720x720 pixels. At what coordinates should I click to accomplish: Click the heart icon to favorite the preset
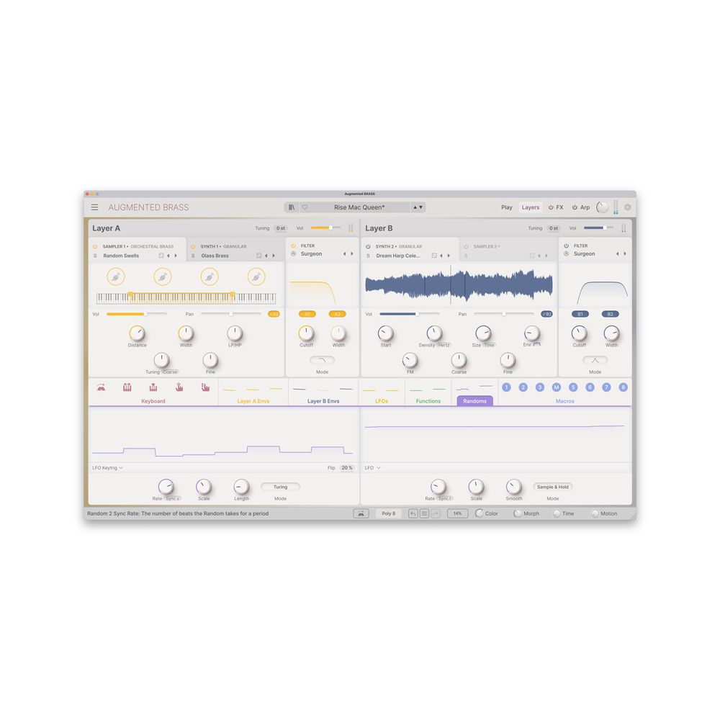click(x=303, y=207)
